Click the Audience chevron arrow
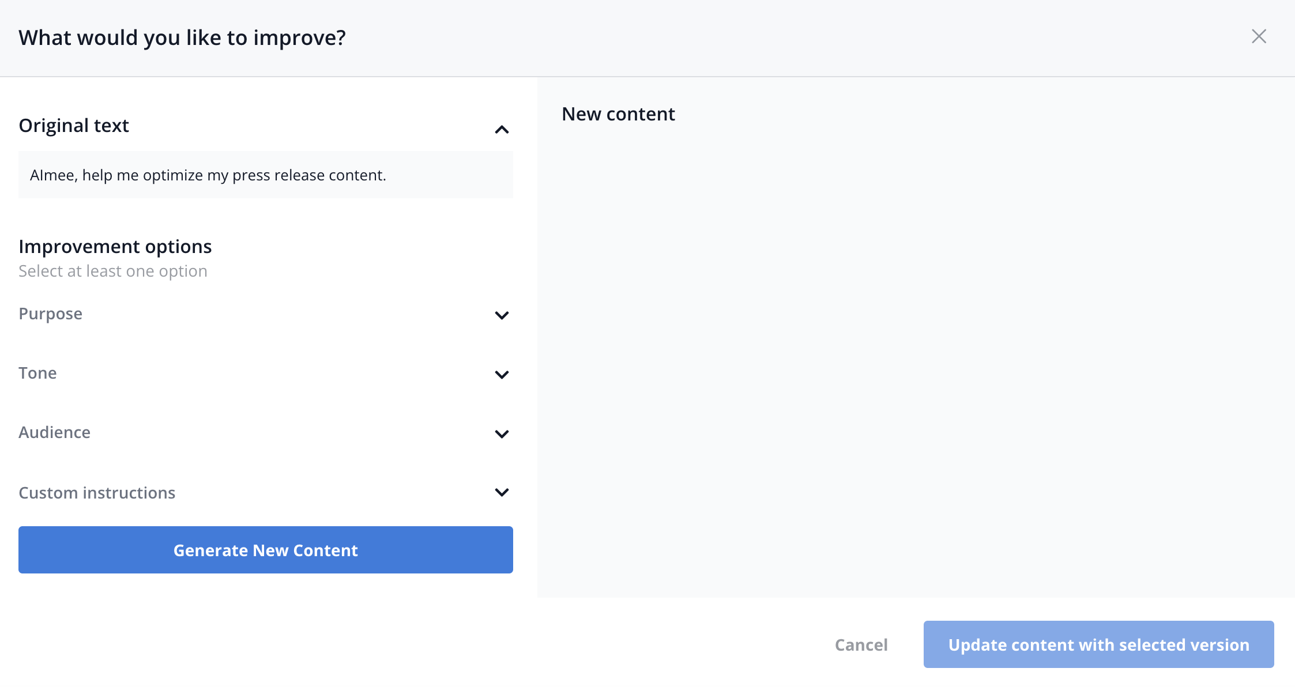The height and width of the screenshot is (687, 1295). pyautogui.click(x=502, y=434)
